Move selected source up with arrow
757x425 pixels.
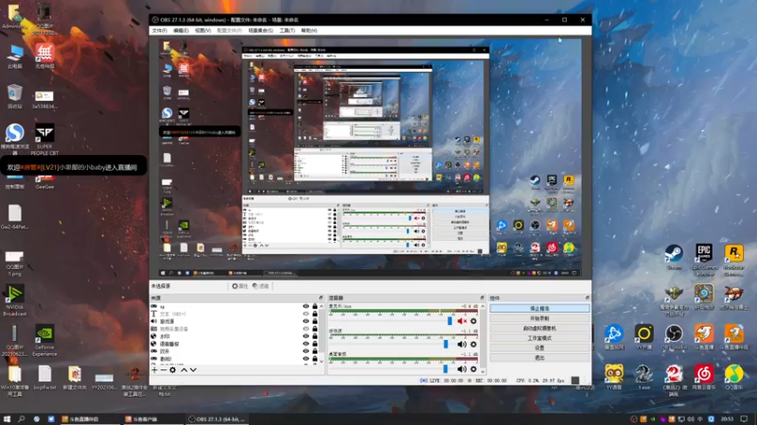184,370
